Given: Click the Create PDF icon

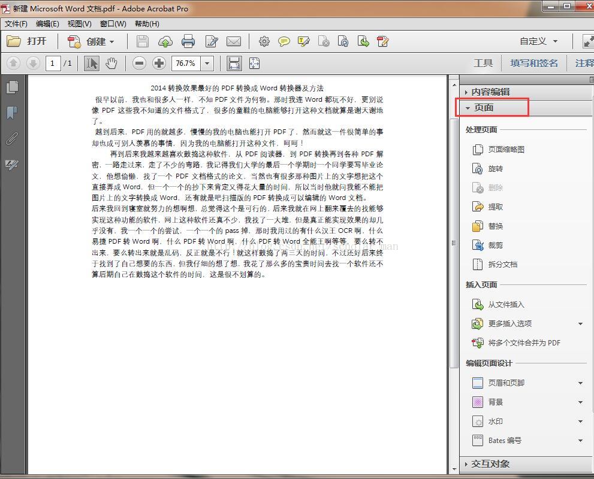Looking at the screenshot, I should pyautogui.click(x=74, y=42).
